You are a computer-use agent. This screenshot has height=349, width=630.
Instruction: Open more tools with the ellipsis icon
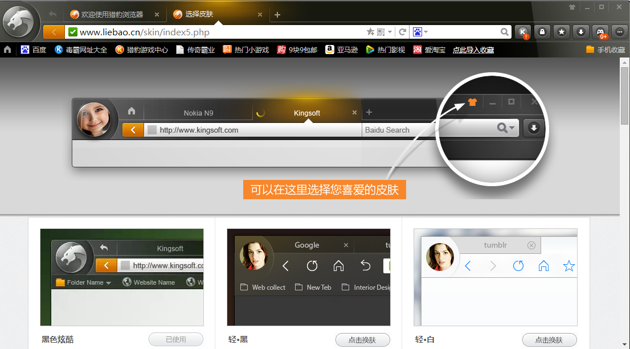619,32
